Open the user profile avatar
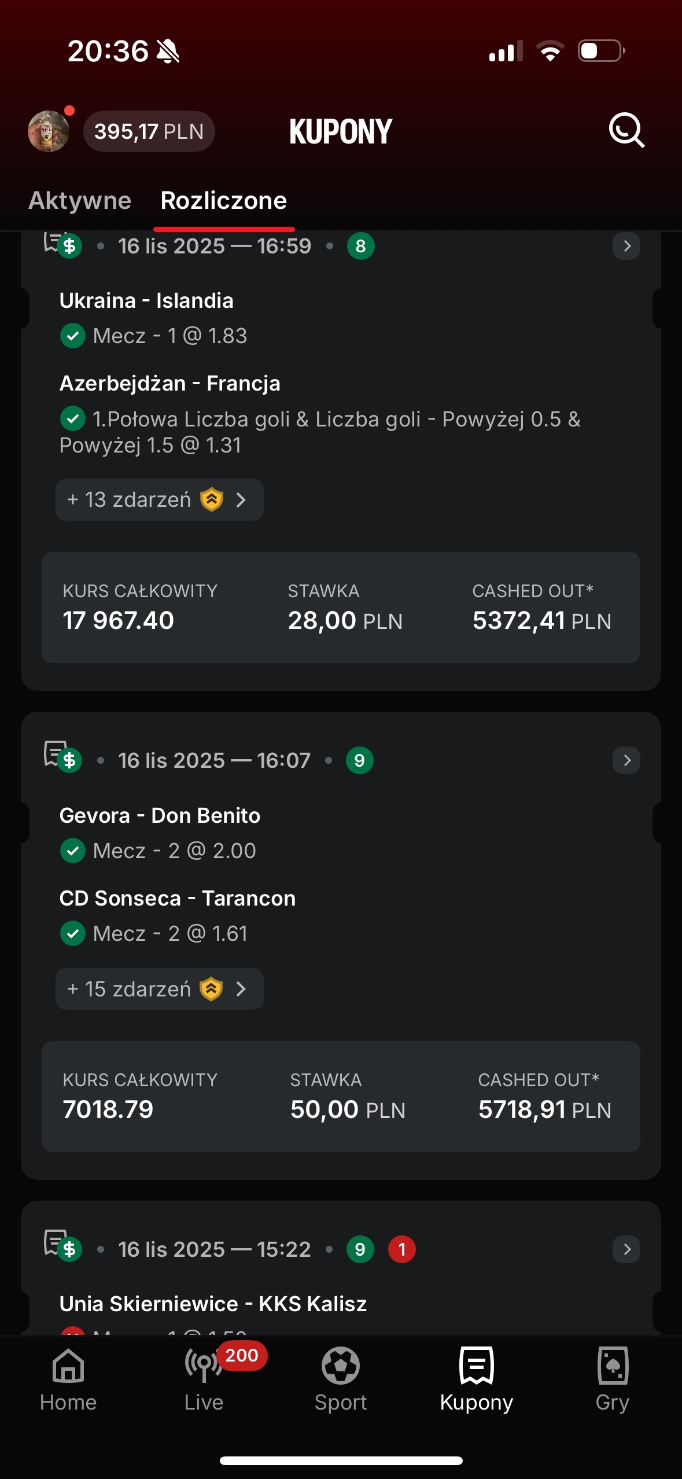Screen dimensions: 682x1479 [x=49, y=131]
